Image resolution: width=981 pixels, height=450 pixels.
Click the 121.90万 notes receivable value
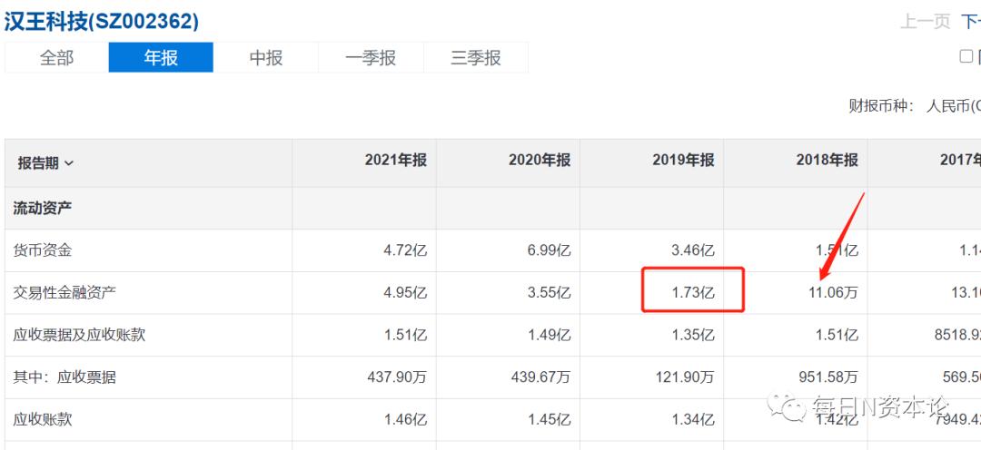685,377
